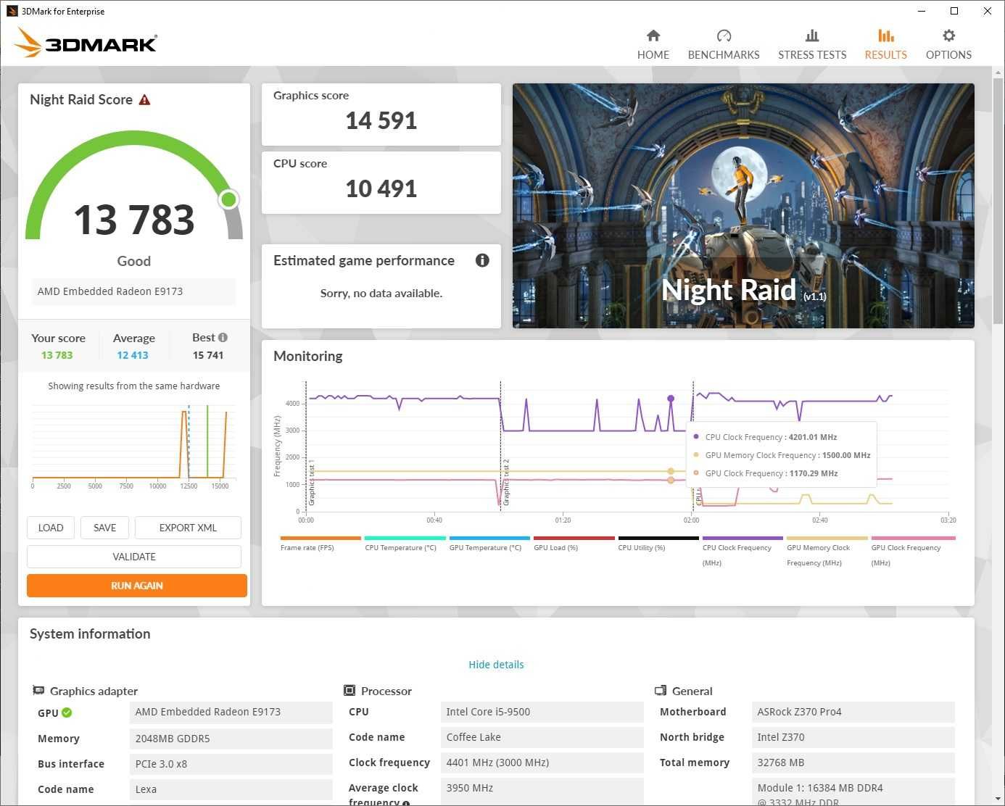The width and height of the screenshot is (1005, 806).
Task: Open the Benchmarks gauge icon
Action: tap(724, 36)
